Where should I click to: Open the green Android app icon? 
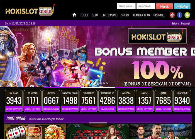click(187, 15)
